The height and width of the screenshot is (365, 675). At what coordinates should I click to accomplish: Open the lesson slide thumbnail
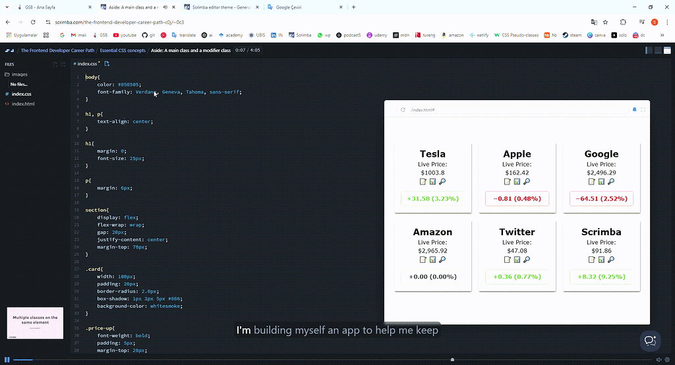35,323
